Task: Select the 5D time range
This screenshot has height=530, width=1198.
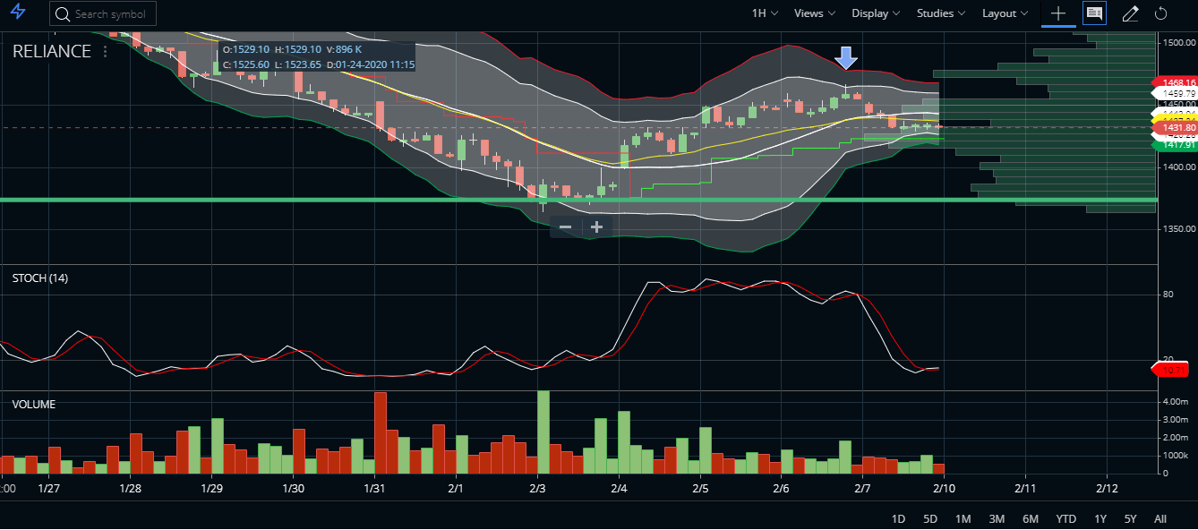Action: 930,518
